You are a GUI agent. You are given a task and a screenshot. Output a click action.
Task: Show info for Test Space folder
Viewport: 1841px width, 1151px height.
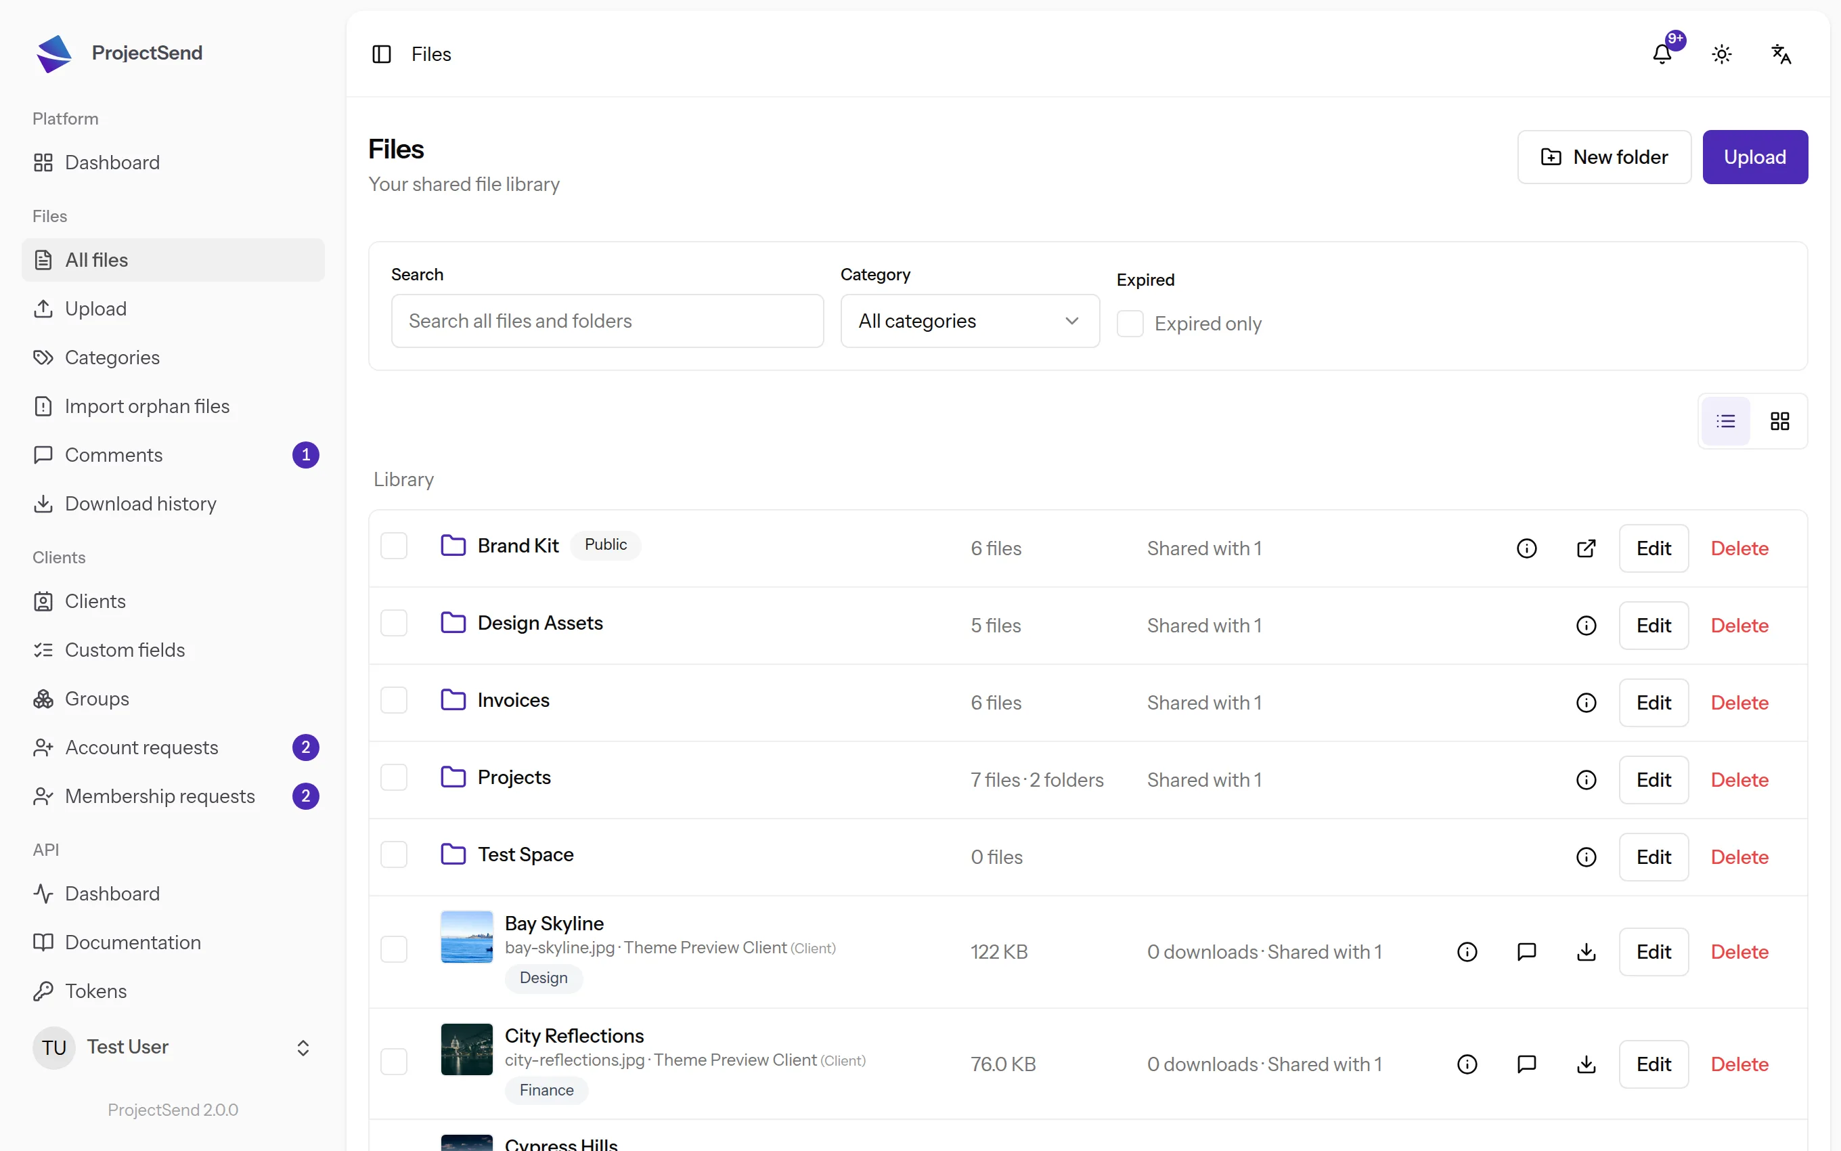pos(1586,857)
